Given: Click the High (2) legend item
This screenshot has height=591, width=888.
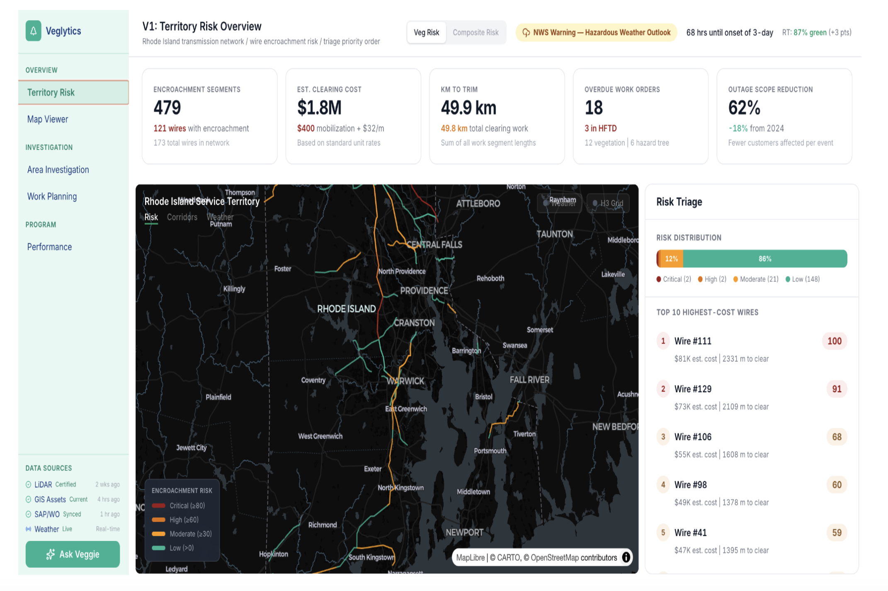Looking at the screenshot, I should pyautogui.click(x=712, y=279).
